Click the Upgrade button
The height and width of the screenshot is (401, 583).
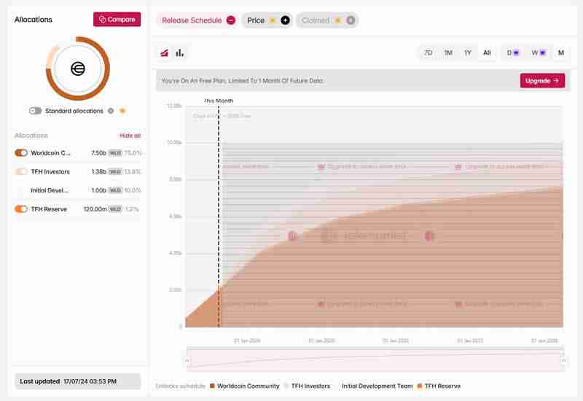click(x=542, y=81)
